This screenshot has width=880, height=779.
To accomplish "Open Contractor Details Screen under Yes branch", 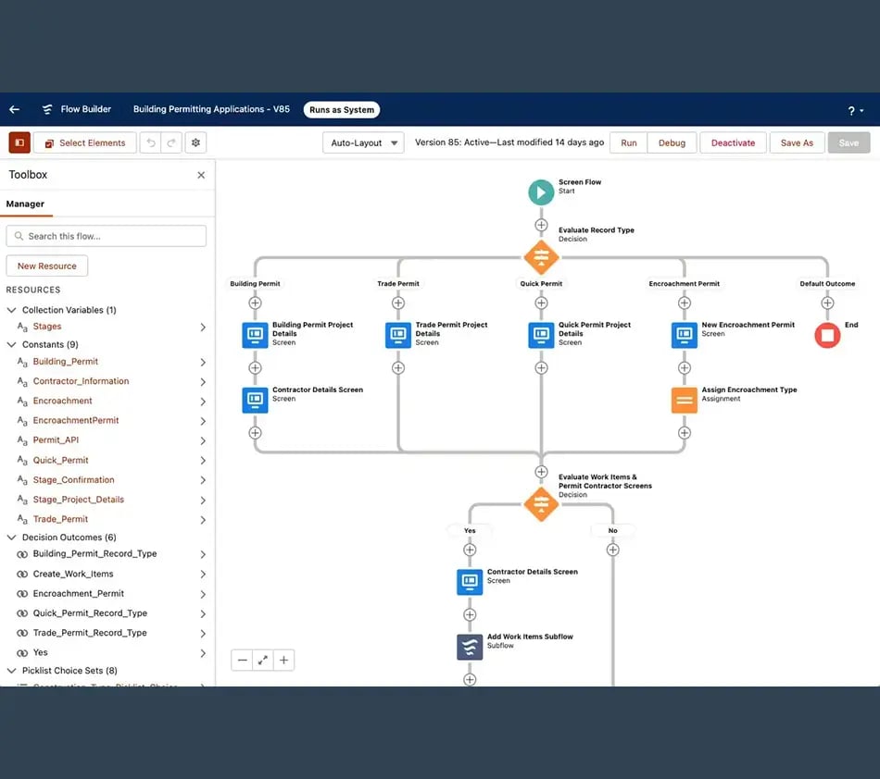I will click(x=470, y=582).
